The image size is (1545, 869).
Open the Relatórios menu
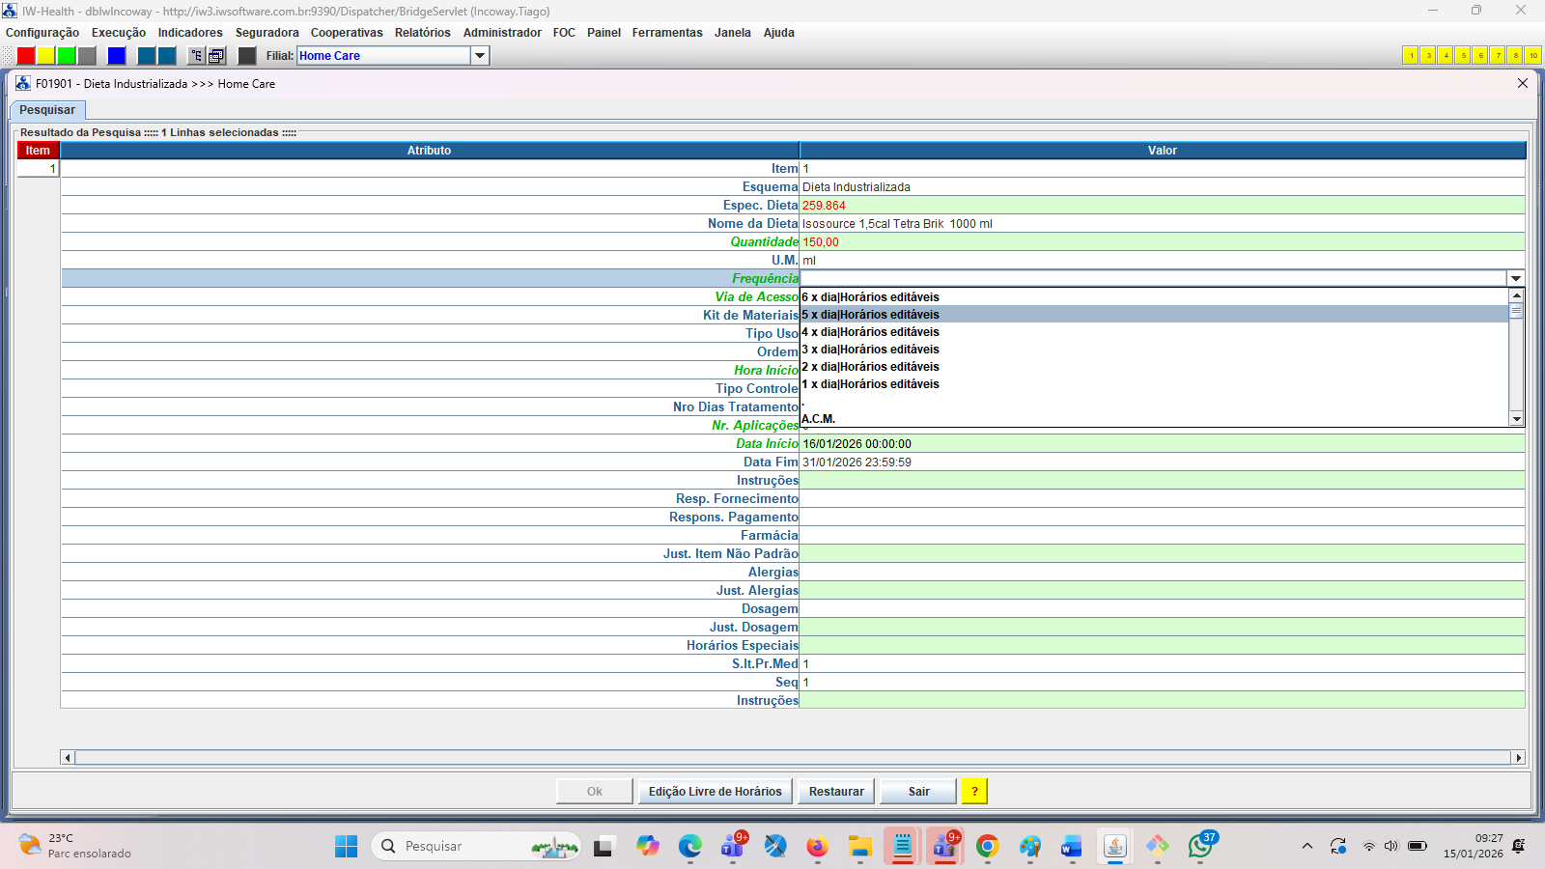pos(422,33)
